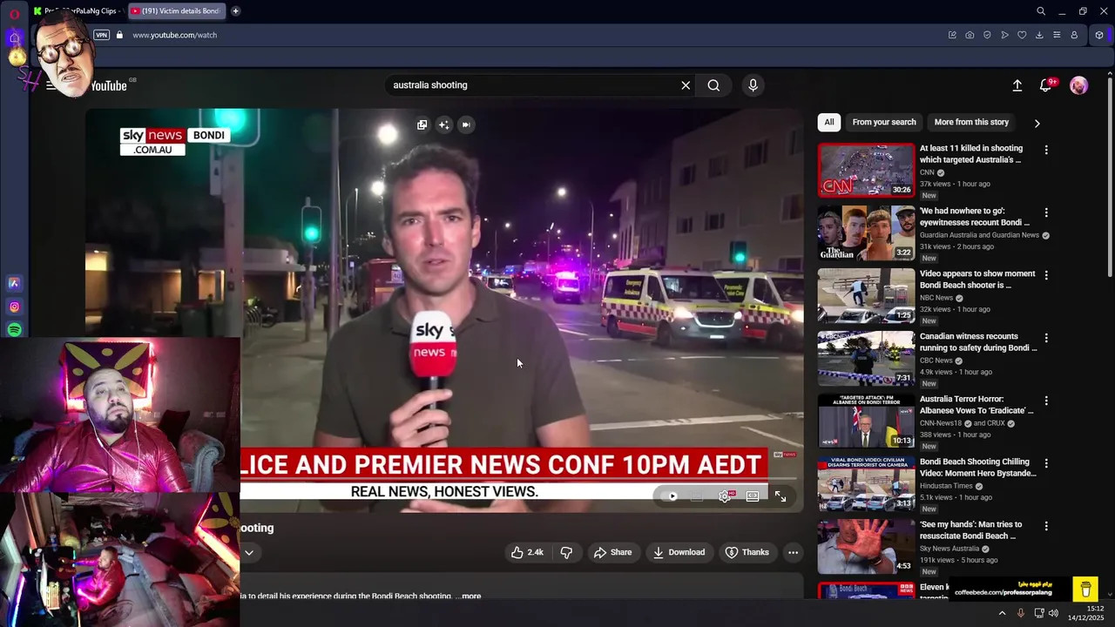
Task: Open YouTube notifications bell
Action: (x=1046, y=85)
